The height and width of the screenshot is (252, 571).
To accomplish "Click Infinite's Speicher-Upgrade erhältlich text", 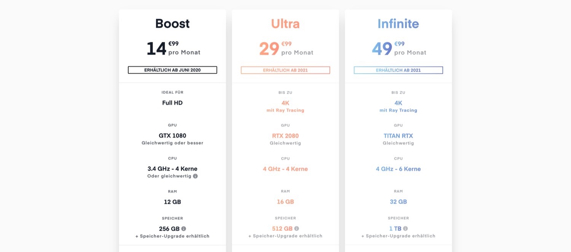I will tap(398, 236).
